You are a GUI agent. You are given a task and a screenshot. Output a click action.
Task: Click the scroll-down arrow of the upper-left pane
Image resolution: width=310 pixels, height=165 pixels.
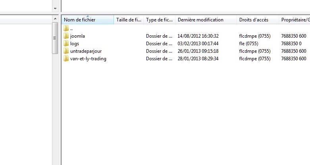(x=55, y=8)
